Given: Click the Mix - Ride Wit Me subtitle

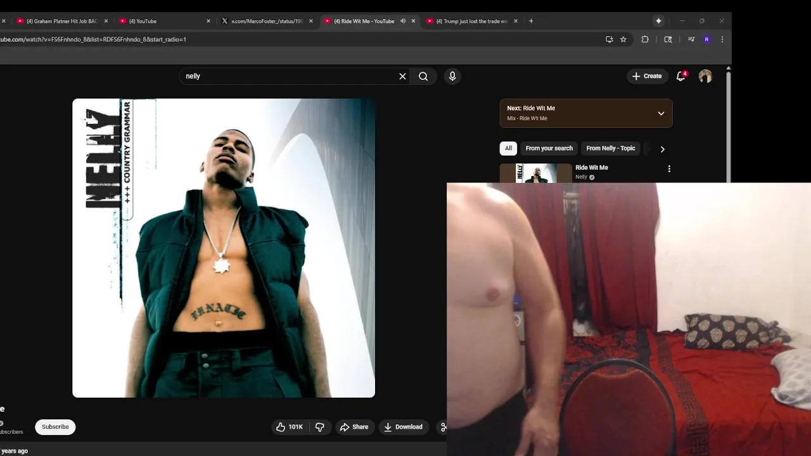Looking at the screenshot, I should click(x=527, y=118).
